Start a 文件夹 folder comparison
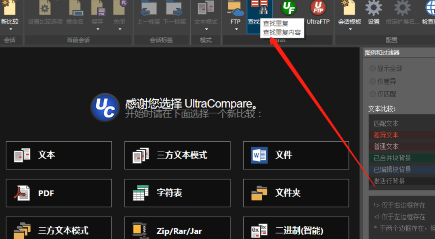The height and width of the screenshot is (239, 435). pos(296,193)
